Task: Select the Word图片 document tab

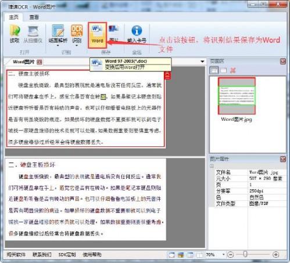Action: (23, 62)
